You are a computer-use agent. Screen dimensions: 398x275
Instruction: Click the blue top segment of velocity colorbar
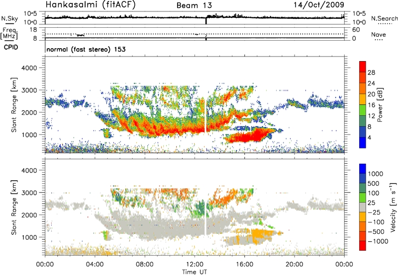pyautogui.click(x=363, y=169)
